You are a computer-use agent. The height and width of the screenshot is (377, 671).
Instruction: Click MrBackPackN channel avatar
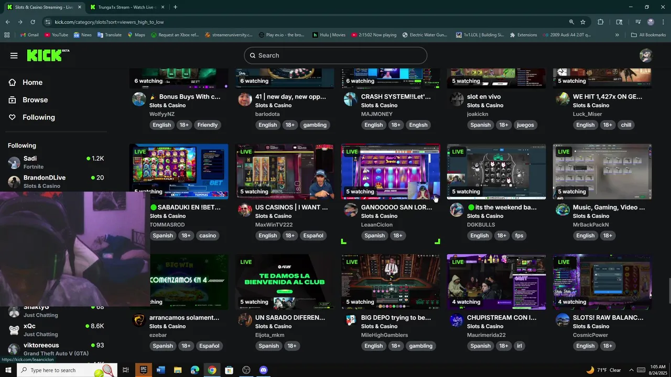click(562, 210)
